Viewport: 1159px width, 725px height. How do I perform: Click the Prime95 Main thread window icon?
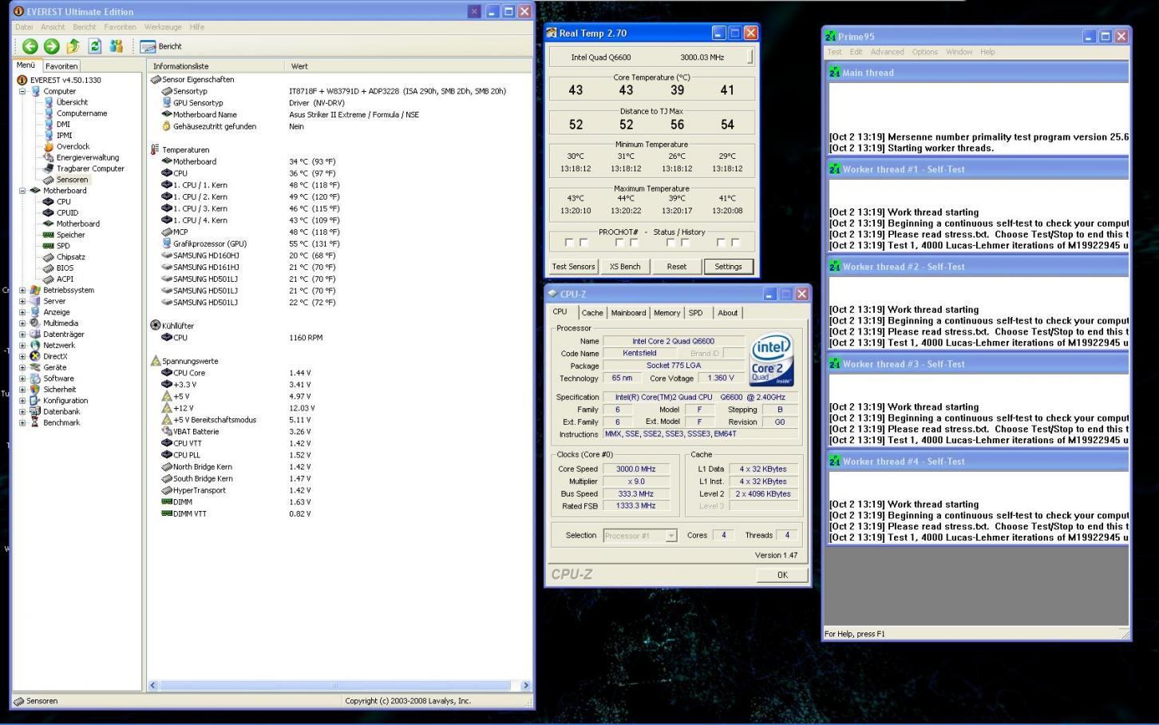coord(835,73)
